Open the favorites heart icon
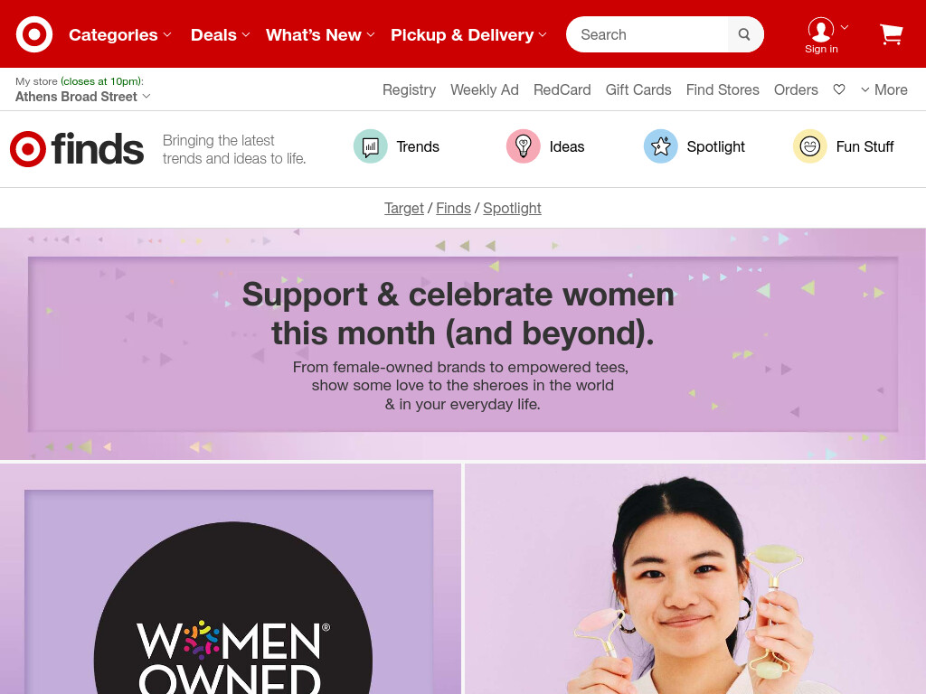Screen dimensions: 926x694 [838, 89]
